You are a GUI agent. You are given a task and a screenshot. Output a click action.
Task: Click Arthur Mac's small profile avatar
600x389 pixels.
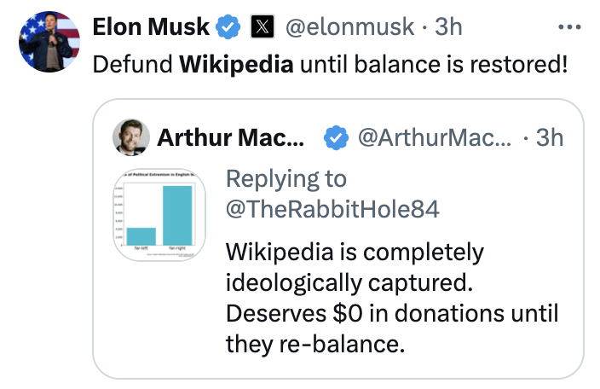(x=130, y=136)
